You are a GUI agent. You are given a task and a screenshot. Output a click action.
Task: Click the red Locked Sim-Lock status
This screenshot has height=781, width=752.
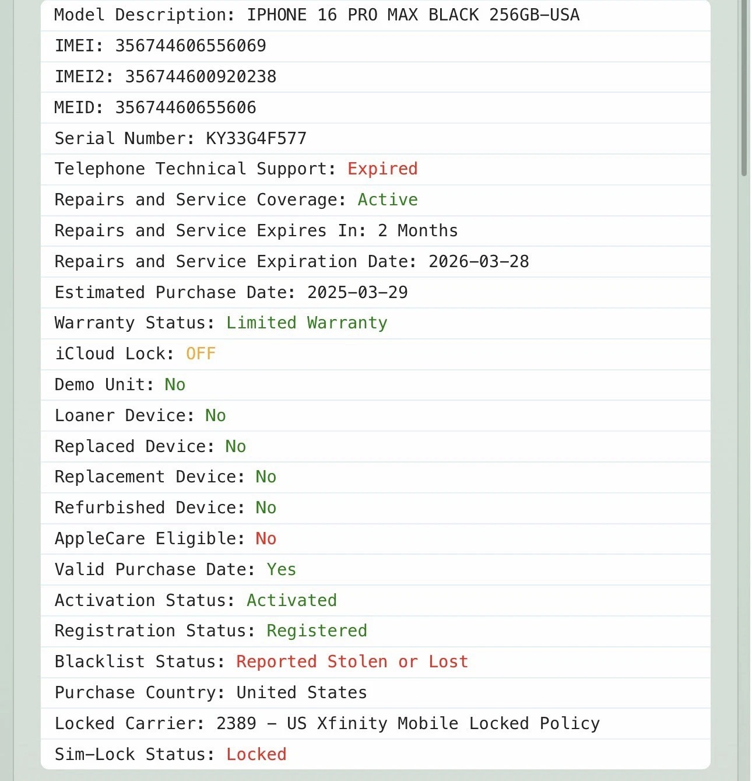256,754
